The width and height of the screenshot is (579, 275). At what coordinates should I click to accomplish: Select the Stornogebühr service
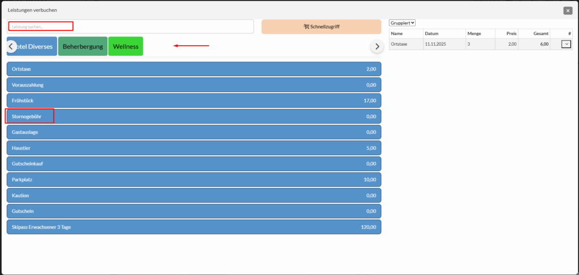(x=193, y=116)
